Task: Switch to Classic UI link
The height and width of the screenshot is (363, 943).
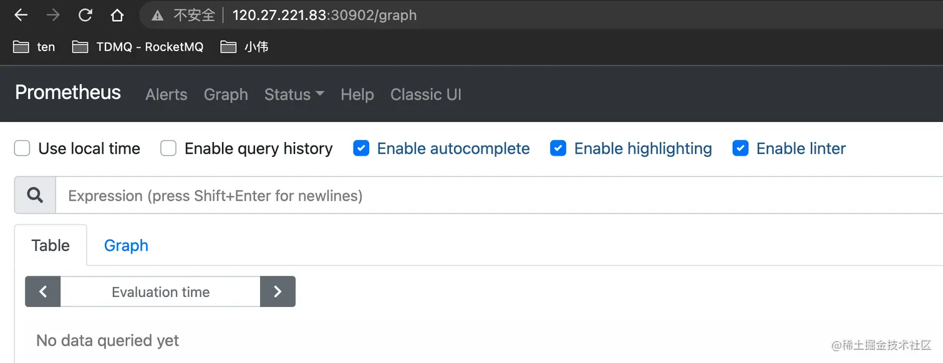Action: click(x=426, y=95)
